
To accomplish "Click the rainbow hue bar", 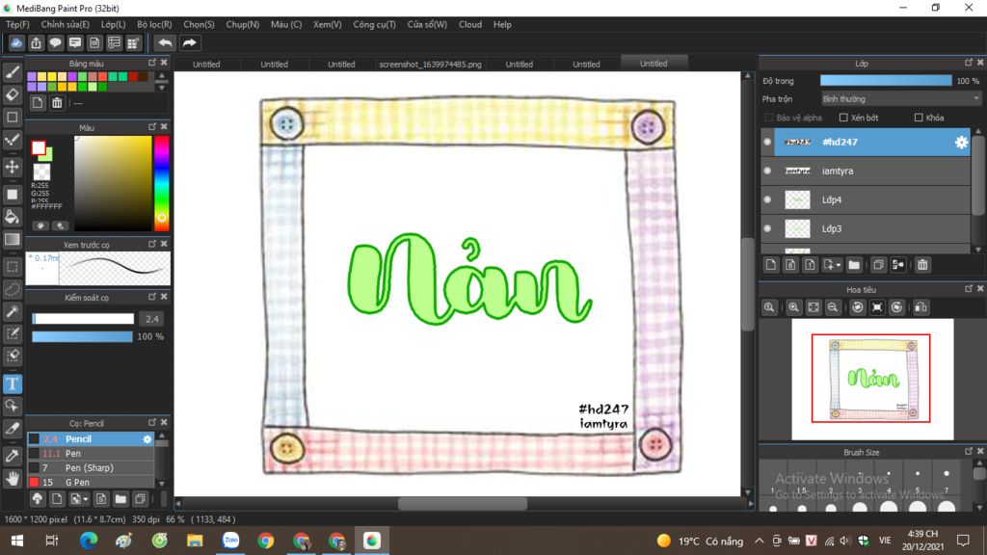I will [161, 183].
